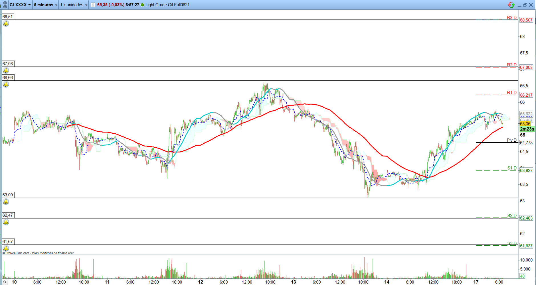Open the CLXXXX symbol dropdown

click(20, 5)
